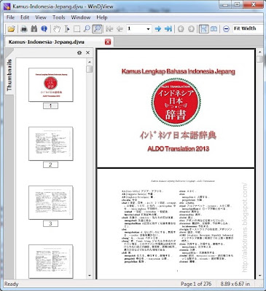Go to next page blue arrow

[158, 29]
